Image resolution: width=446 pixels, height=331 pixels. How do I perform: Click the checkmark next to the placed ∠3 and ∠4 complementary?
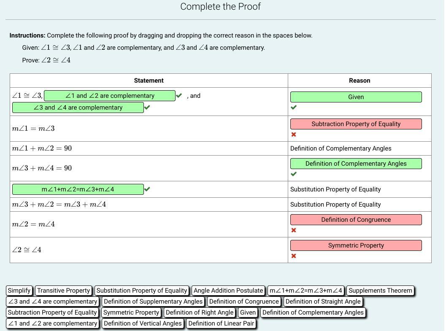[147, 108]
